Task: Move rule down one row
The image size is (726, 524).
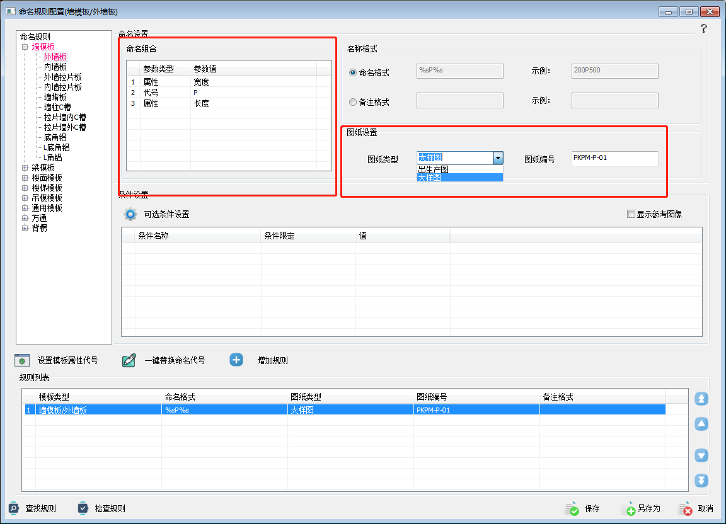Action: tap(701, 455)
